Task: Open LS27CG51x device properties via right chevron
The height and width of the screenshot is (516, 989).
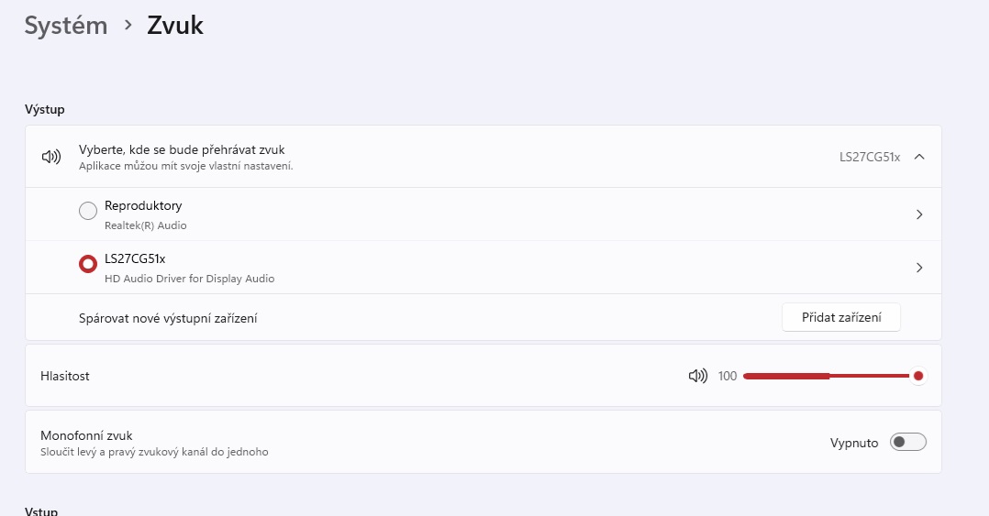Action: [919, 268]
